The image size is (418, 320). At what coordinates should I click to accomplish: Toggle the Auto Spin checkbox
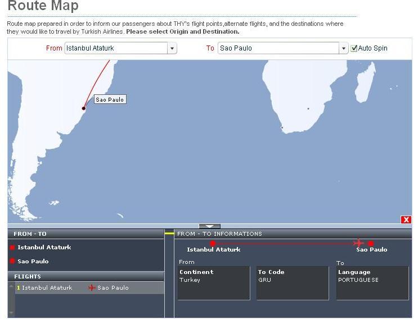pos(354,48)
